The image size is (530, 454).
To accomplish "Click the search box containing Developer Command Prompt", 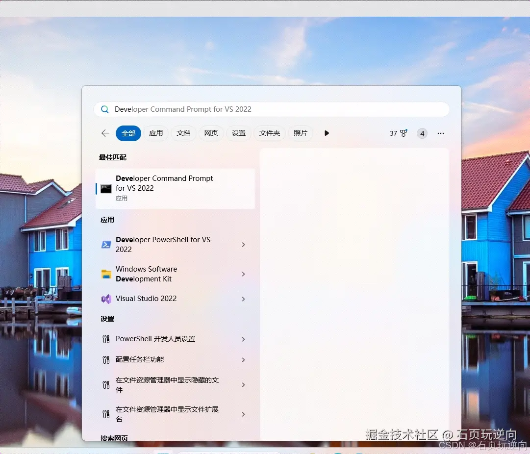I will coord(272,109).
